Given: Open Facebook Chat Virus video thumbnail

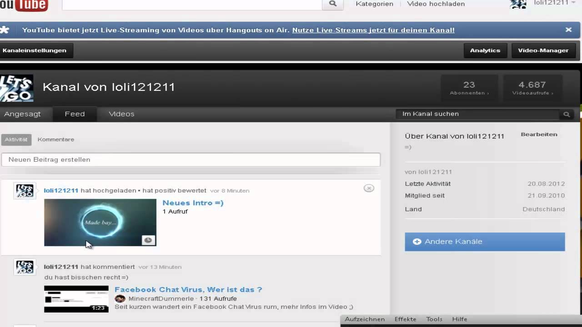Looking at the screenshot, I should click(76, 299).
